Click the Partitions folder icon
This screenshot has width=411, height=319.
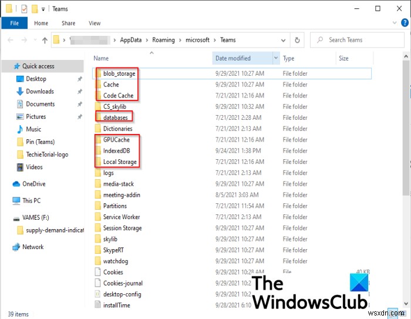click(x=98, y=206)
